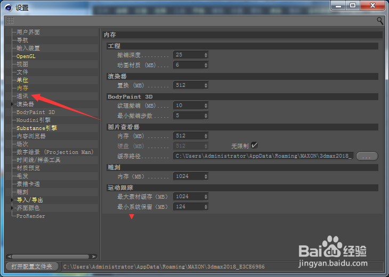The image size is (389, 277).
Task: Click the 撤销深度 value field
Action: point(191,55)
